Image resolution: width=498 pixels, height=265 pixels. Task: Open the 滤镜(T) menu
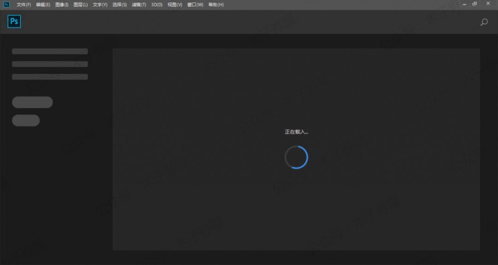pyautogui.click(x=139, y=5)
